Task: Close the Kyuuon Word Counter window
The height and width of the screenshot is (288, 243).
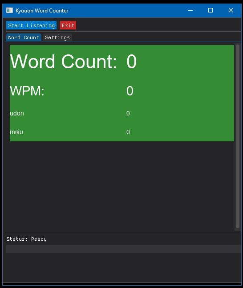Action: click(x=231, y=10)
